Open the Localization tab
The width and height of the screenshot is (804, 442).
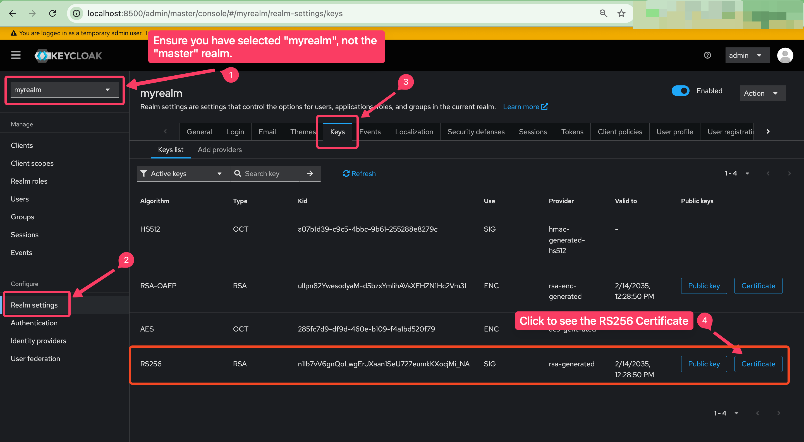[414, 132]
